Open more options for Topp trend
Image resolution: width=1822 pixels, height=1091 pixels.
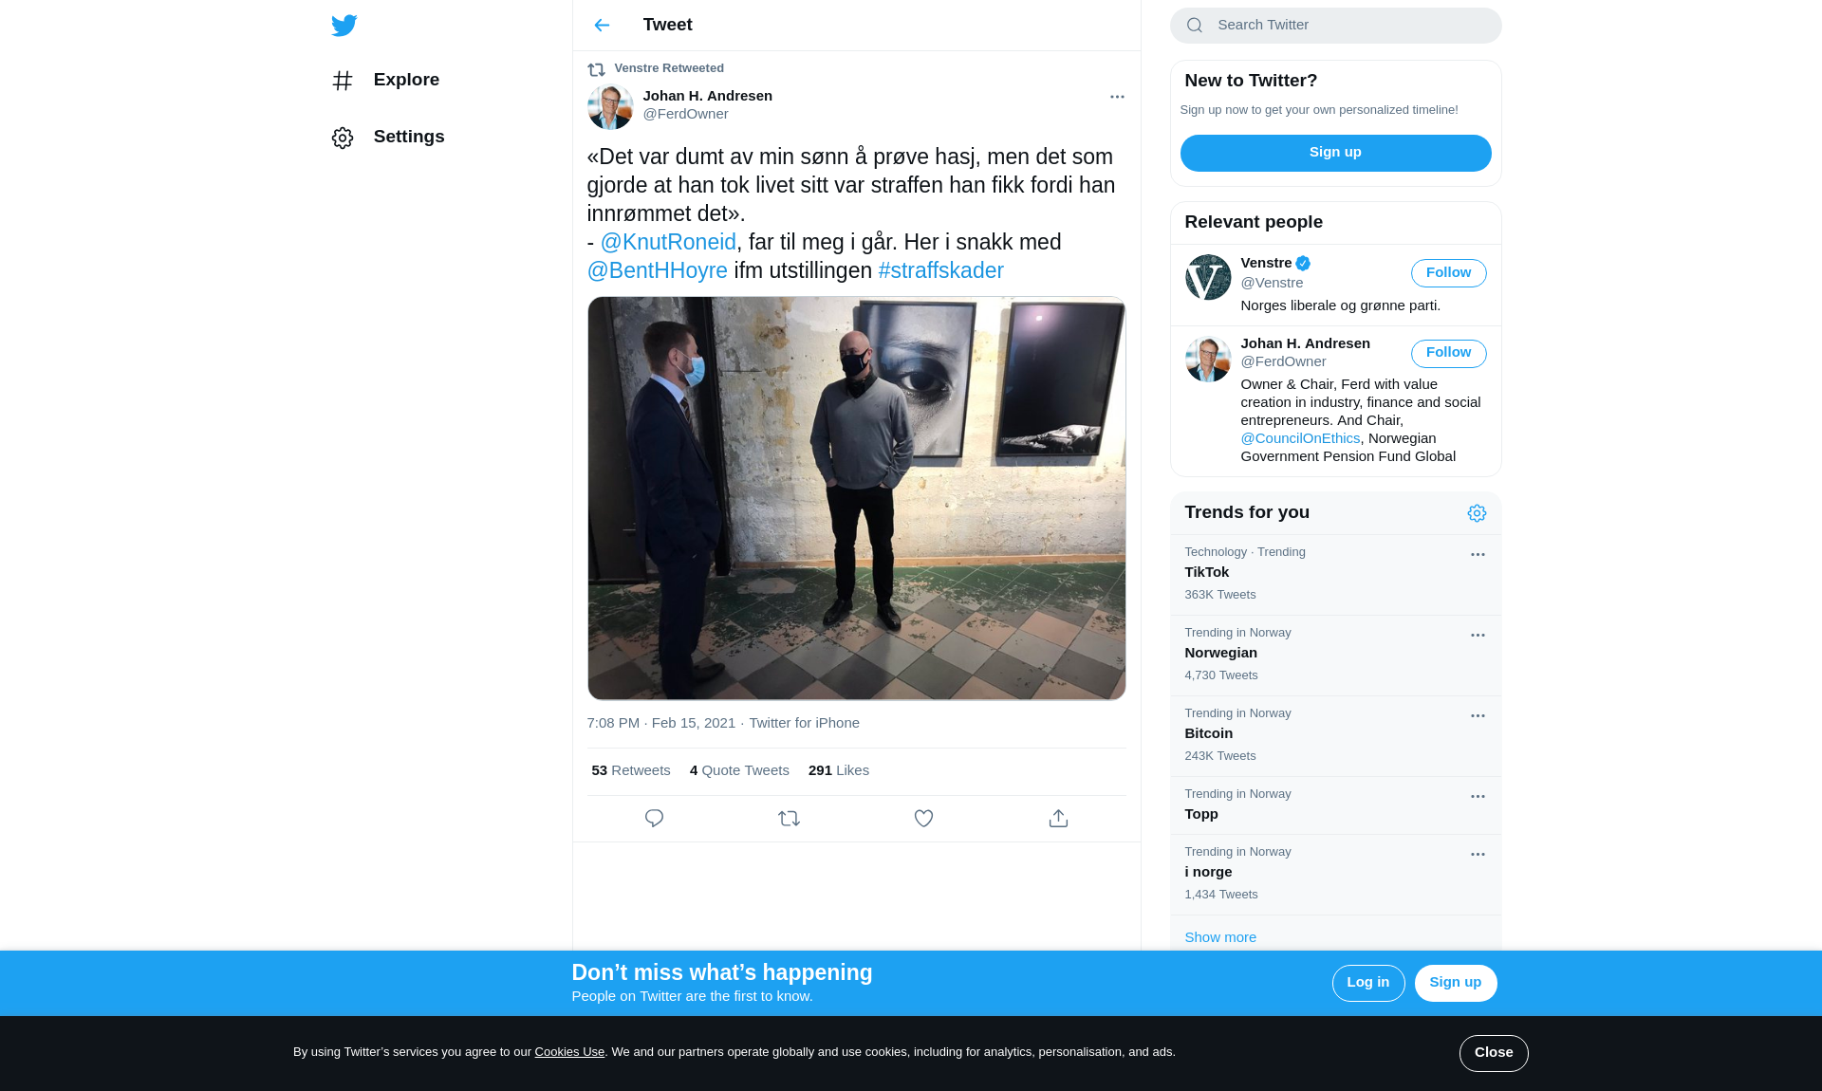click(x=1478, y=797)
